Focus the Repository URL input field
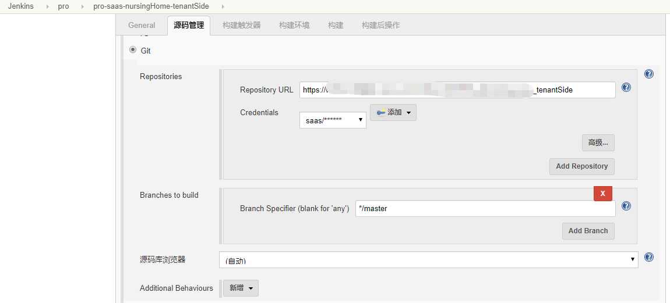 pos(457,90)
